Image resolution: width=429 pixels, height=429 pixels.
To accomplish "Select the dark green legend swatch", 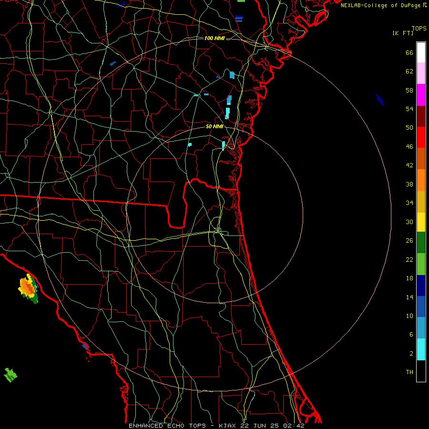I will 421,243.
